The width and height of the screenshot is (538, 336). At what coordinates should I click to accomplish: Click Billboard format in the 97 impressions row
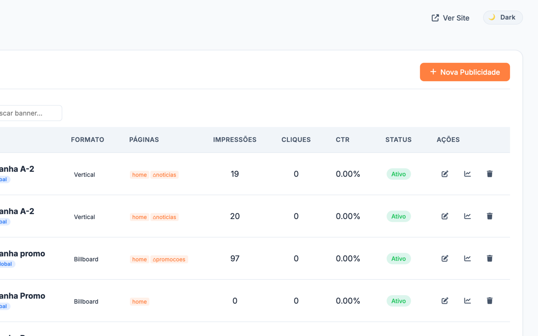(86, 259)
